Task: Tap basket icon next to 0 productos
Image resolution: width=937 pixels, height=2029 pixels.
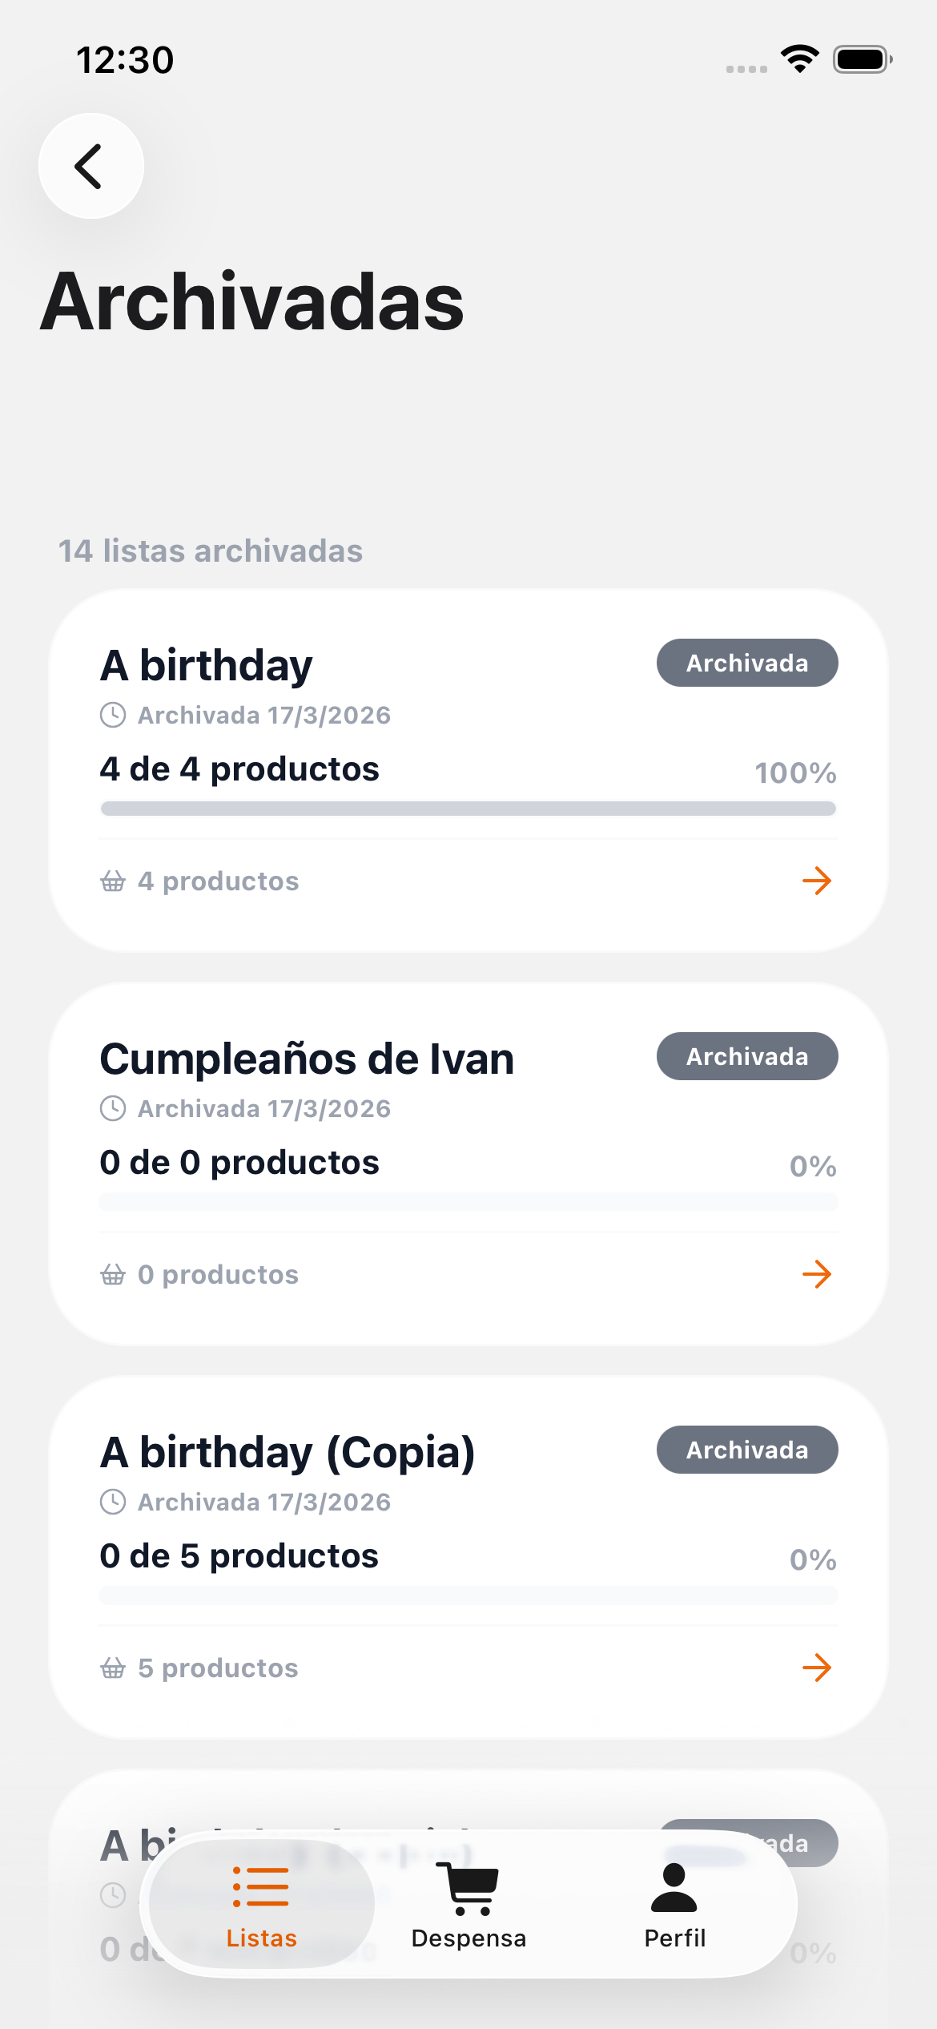Action: (x=113, y=1275)
